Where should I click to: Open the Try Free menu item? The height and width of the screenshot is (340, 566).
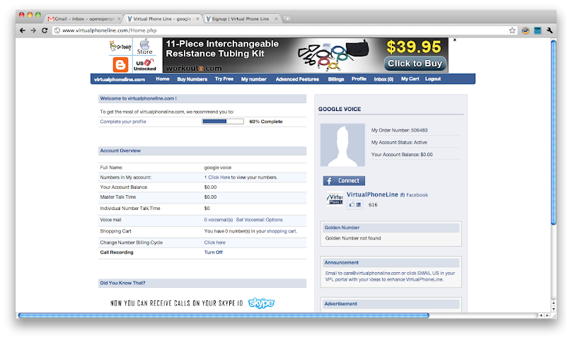tap(224, 79)
